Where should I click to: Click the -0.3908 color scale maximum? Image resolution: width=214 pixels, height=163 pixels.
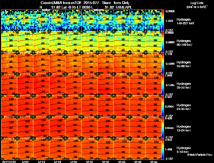click(170, 11)
